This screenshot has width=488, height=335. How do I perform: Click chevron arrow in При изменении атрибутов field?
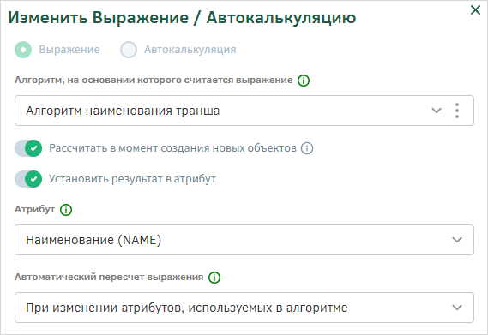click(x=457, y=308)
